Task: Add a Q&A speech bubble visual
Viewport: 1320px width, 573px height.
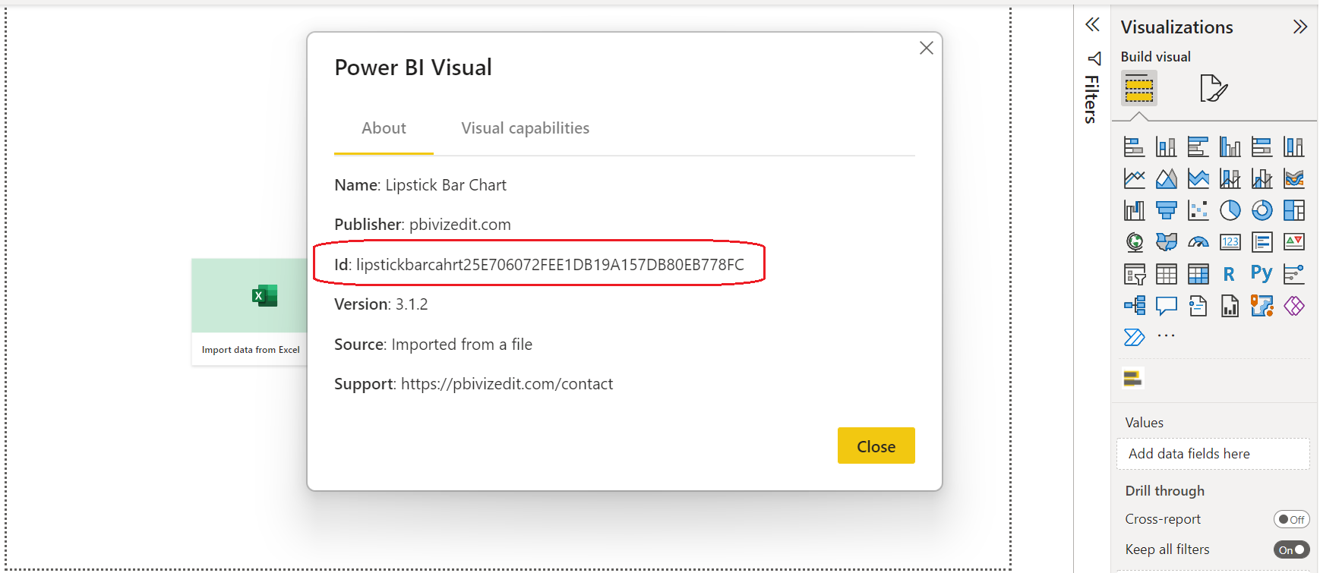Action: coord(1166,306)
